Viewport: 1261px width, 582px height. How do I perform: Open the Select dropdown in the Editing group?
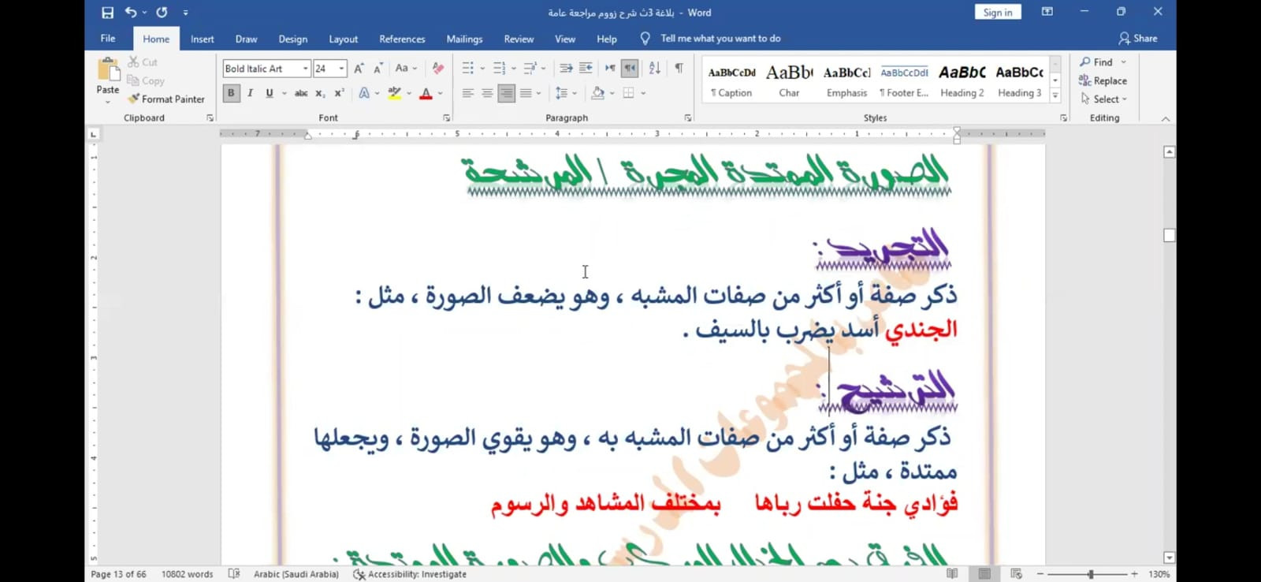(x=1103, y=99)
